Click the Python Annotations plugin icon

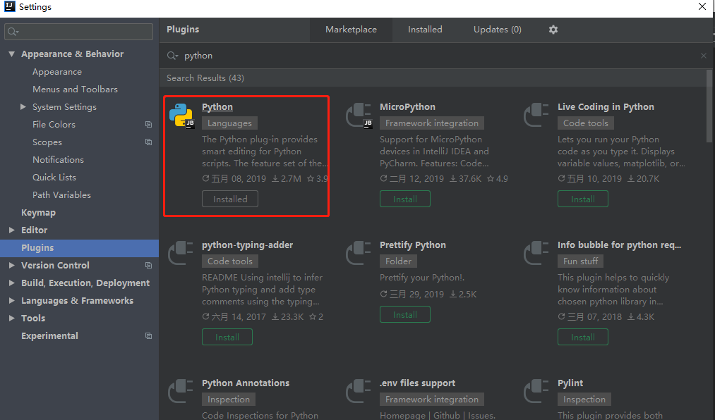point(181,391)
